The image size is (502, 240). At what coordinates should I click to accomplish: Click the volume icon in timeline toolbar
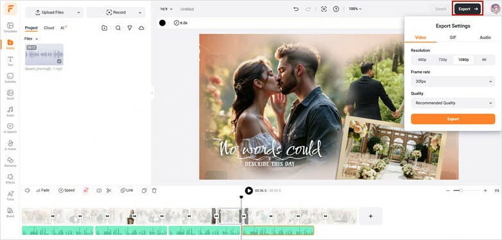pos(28,191)
